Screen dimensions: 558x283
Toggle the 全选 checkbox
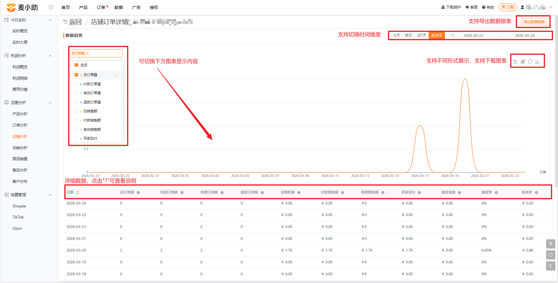coord(76,65)
